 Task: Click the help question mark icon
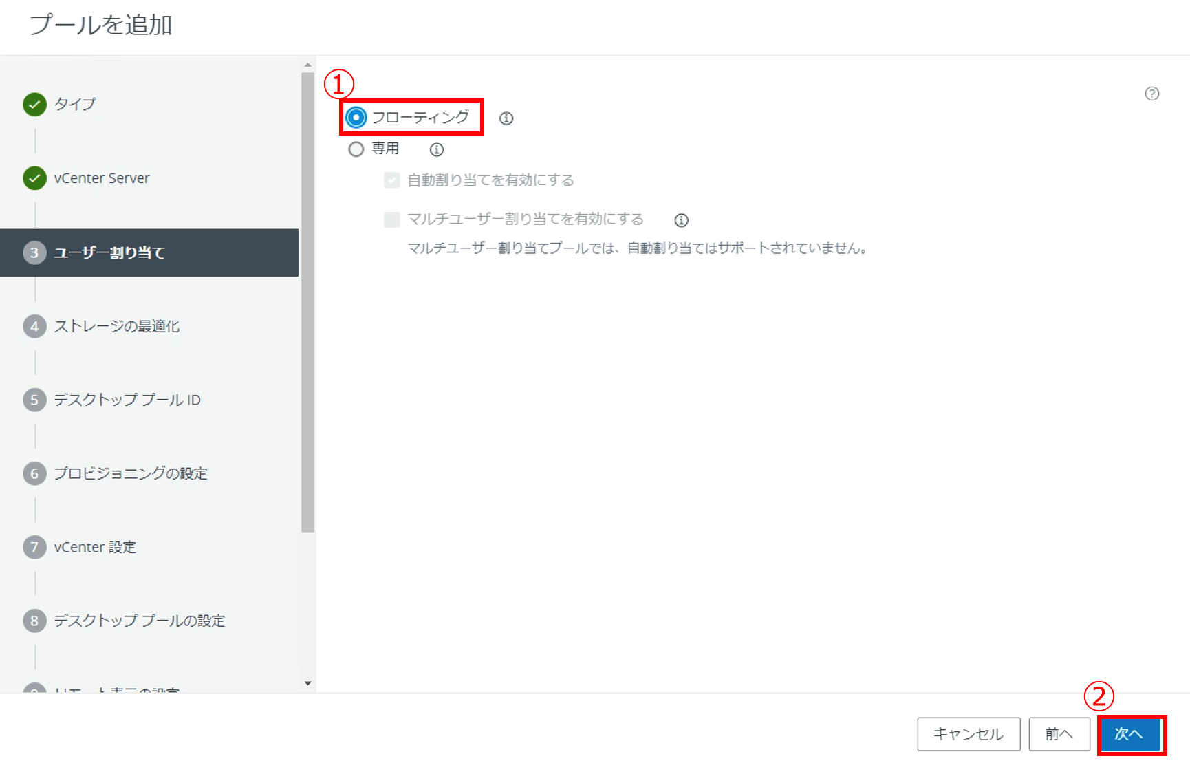tap(1151, 94)
